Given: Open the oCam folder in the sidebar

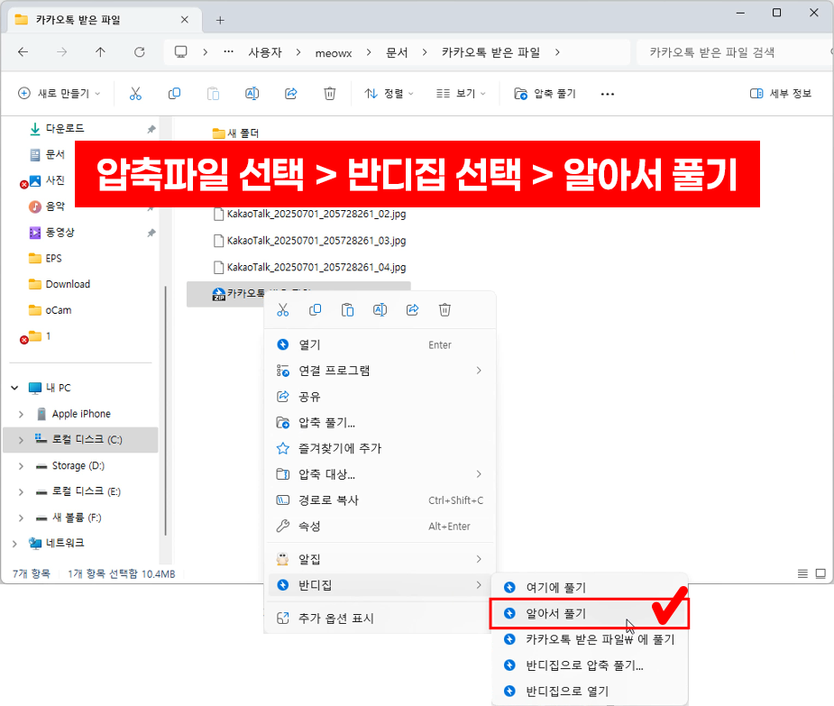Looking at the screenshot, I should pyautogui.click(x=58, y=310).
